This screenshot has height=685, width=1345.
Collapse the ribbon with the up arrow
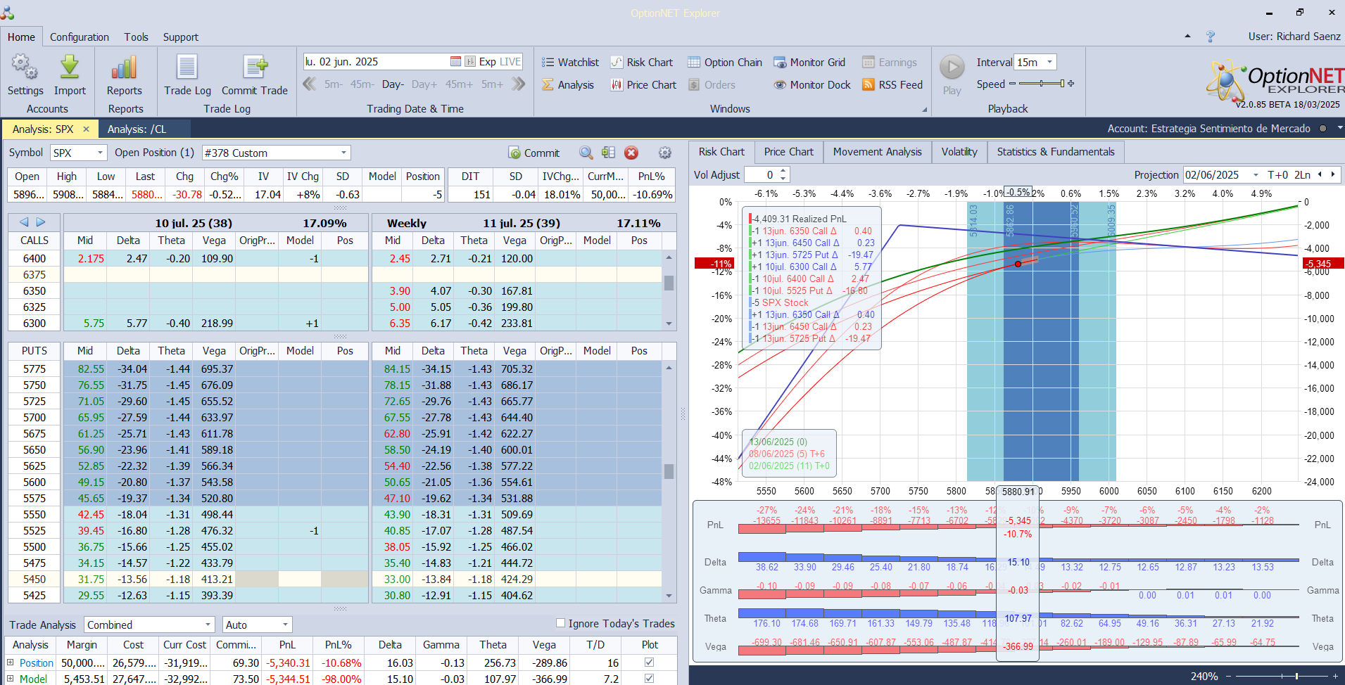coord(1187,36)
